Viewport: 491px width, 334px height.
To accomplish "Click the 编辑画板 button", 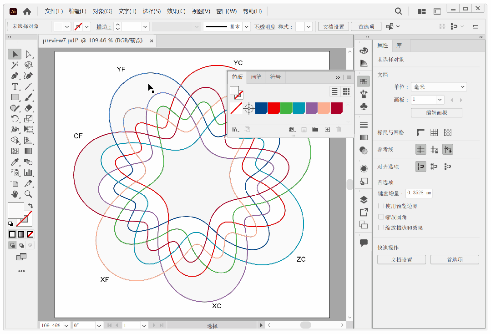I will [x=436, y=113].
